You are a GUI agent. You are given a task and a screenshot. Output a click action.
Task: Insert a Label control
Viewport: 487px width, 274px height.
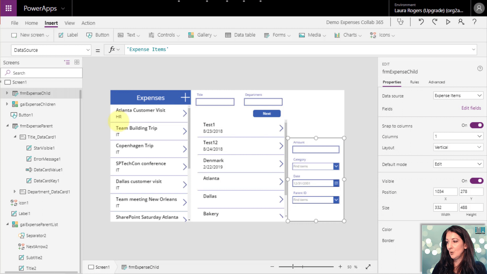click(68, 35)
